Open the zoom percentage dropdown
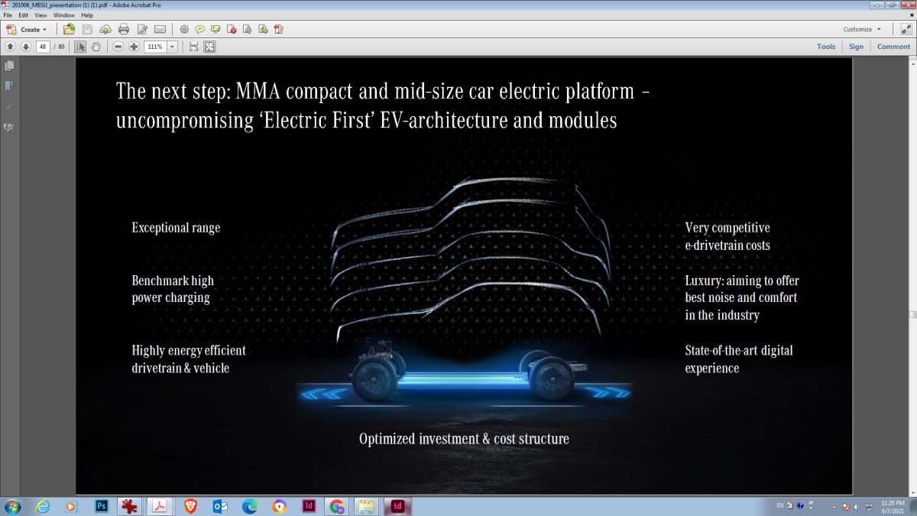The image size is (917, 516). pyautogui.click(x=172, y=46)
